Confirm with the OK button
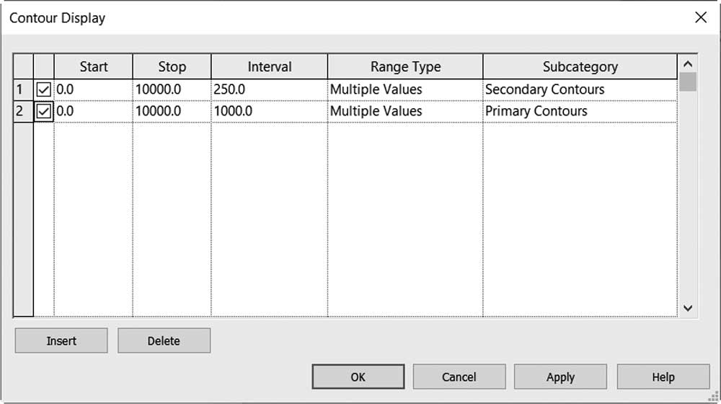 (x=358, y=377)
